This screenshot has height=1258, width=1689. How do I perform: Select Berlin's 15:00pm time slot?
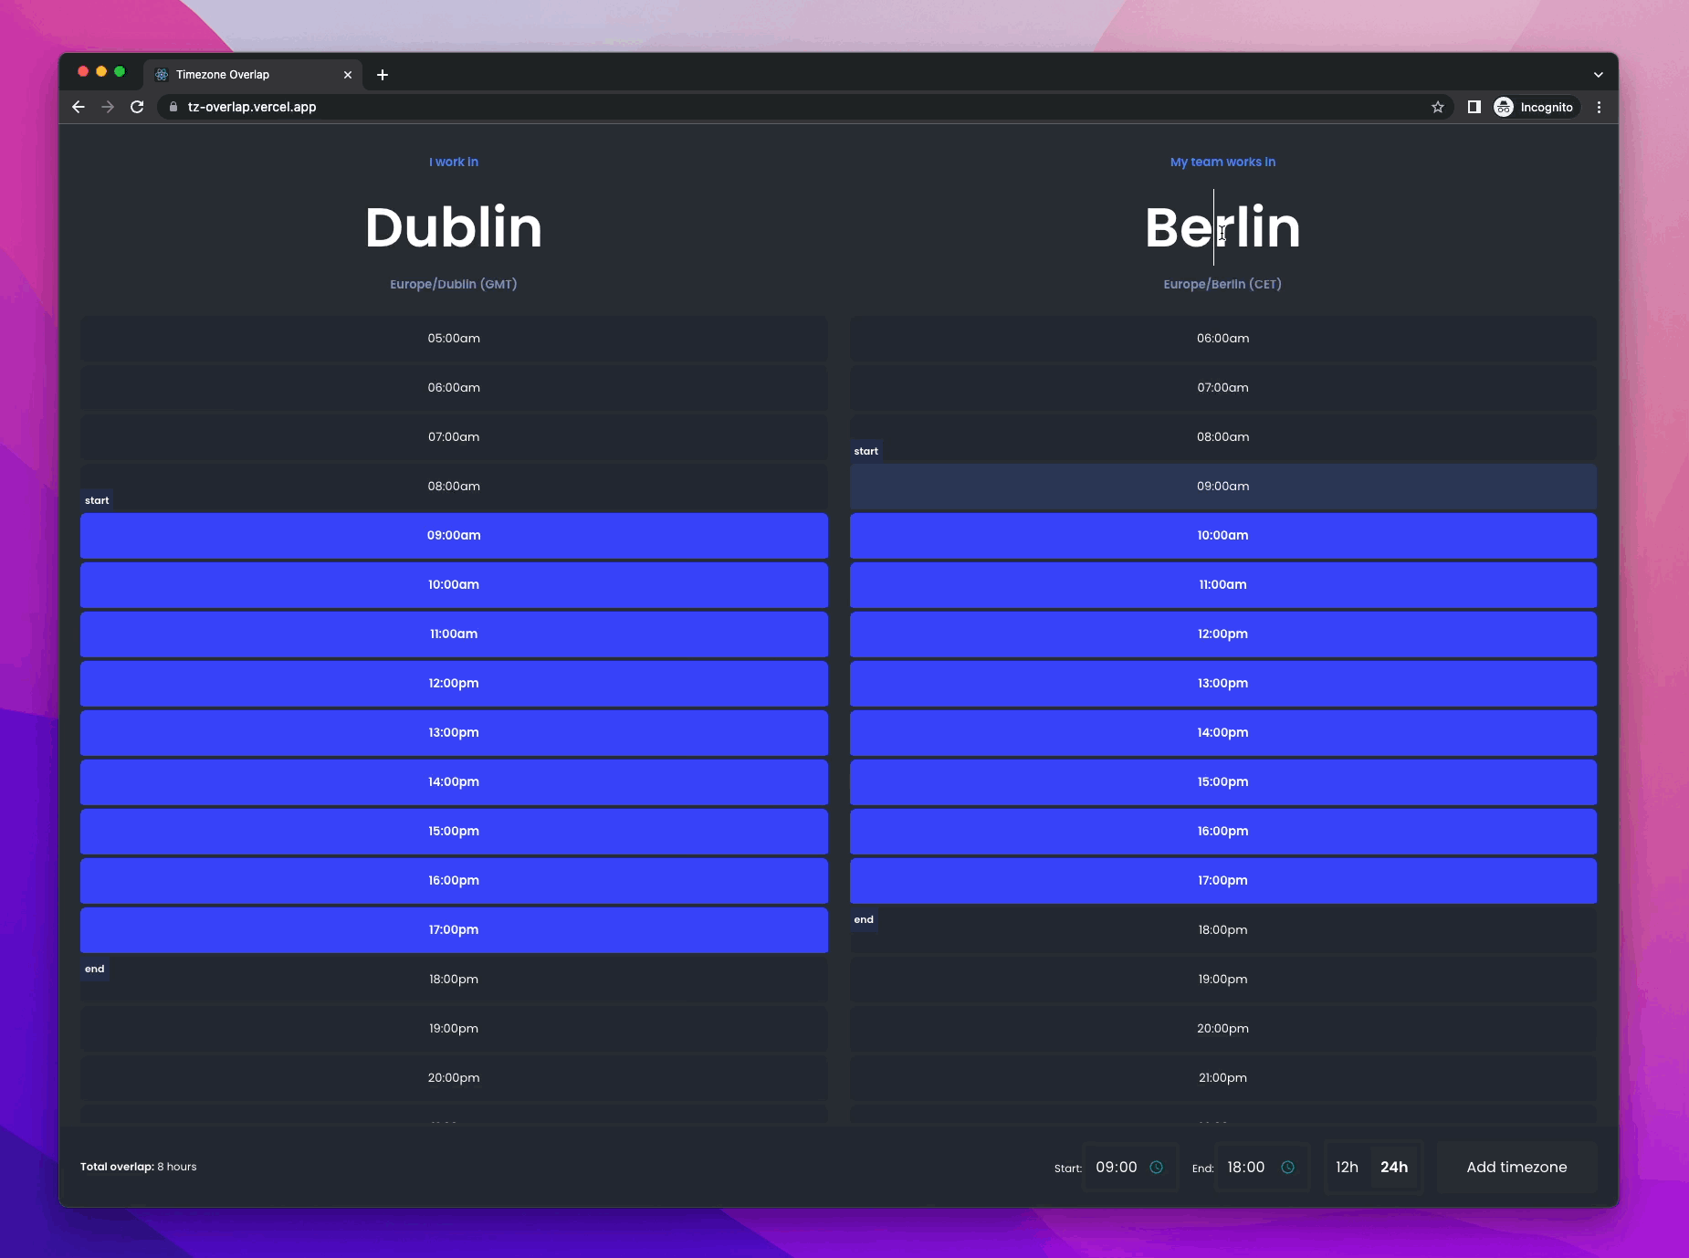click(x=1222, y=782)
